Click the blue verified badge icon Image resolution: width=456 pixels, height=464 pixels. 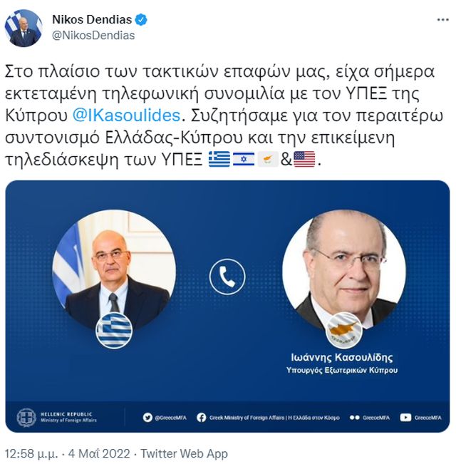[141, 20]
